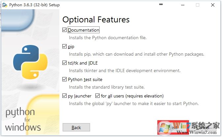Click the Optional Features heading
Viewport: 222px width, 137px height.
tap(96, 19)
